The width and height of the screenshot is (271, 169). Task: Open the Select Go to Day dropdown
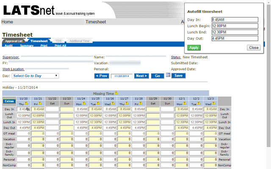click(x=35, y=76)
